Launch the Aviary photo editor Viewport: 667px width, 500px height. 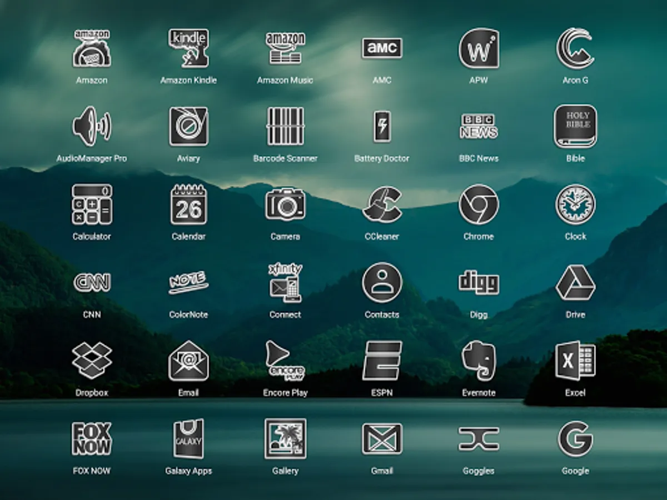[188, 126]
